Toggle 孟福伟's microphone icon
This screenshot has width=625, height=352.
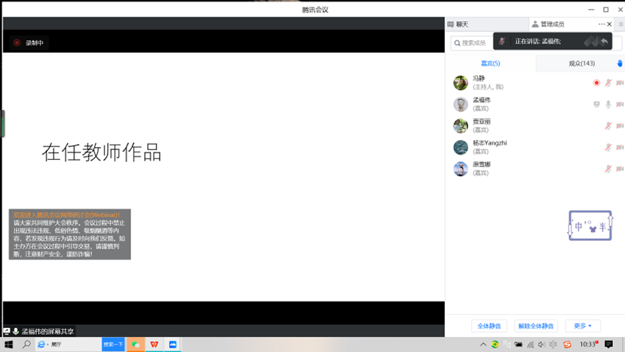click(x=608, y=105)
